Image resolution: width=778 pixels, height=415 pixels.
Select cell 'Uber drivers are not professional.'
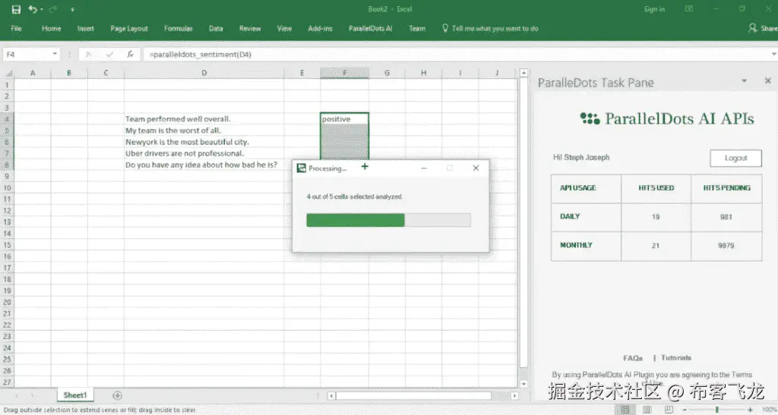point(204,153)
